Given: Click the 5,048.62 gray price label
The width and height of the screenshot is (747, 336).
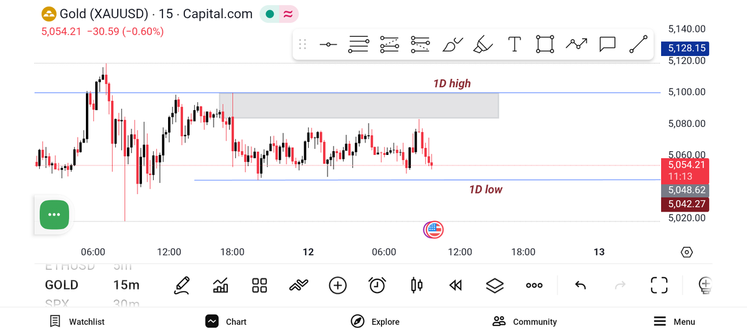Looking at the screenshot, I should coord(686,190).
